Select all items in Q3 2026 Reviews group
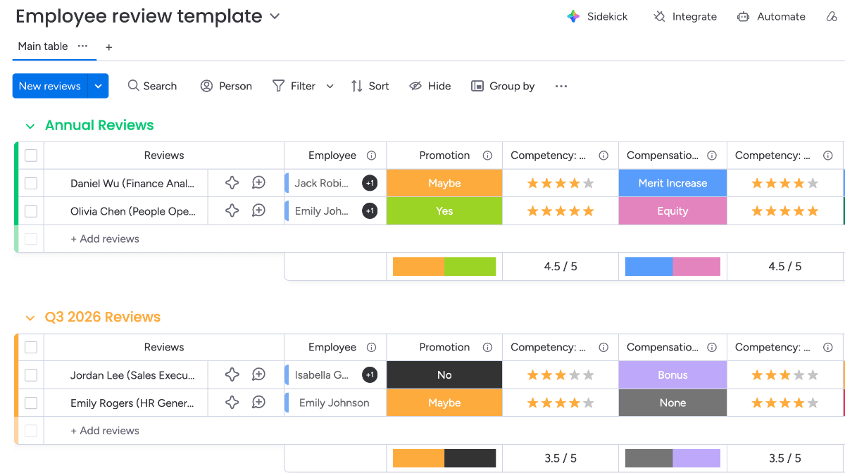Screen dimensions: 845x473 point(30,347)
